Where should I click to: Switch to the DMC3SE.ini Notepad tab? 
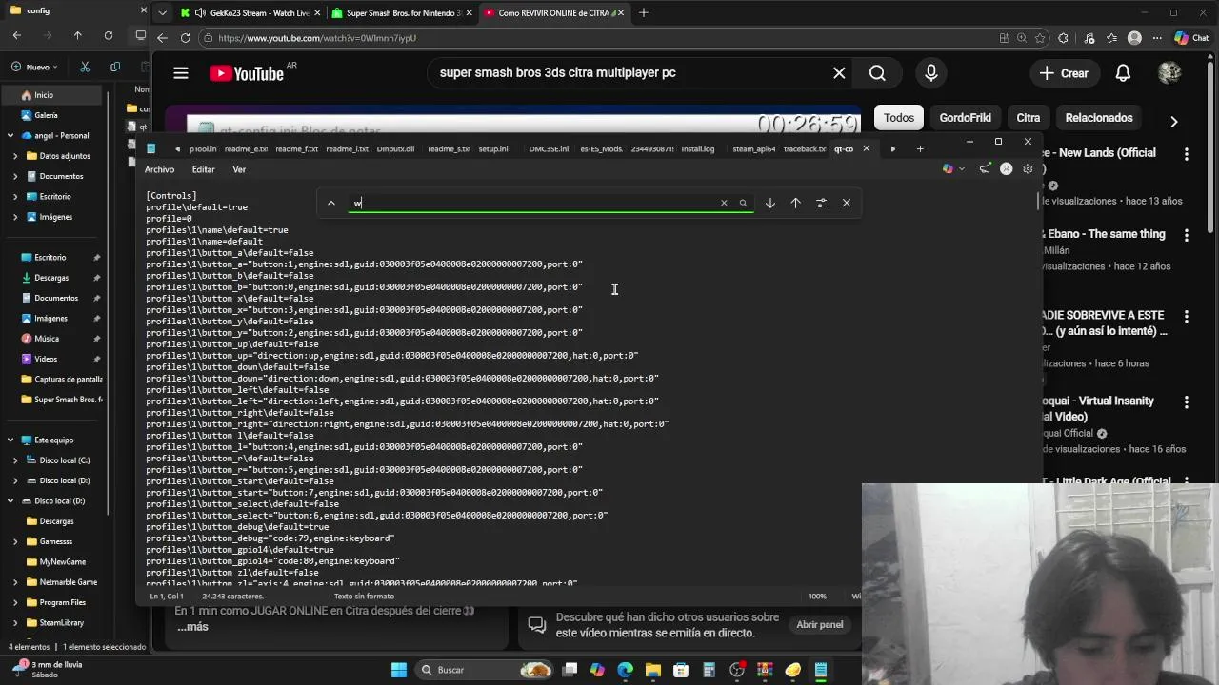pyautogui.click(x=549, y=149)
